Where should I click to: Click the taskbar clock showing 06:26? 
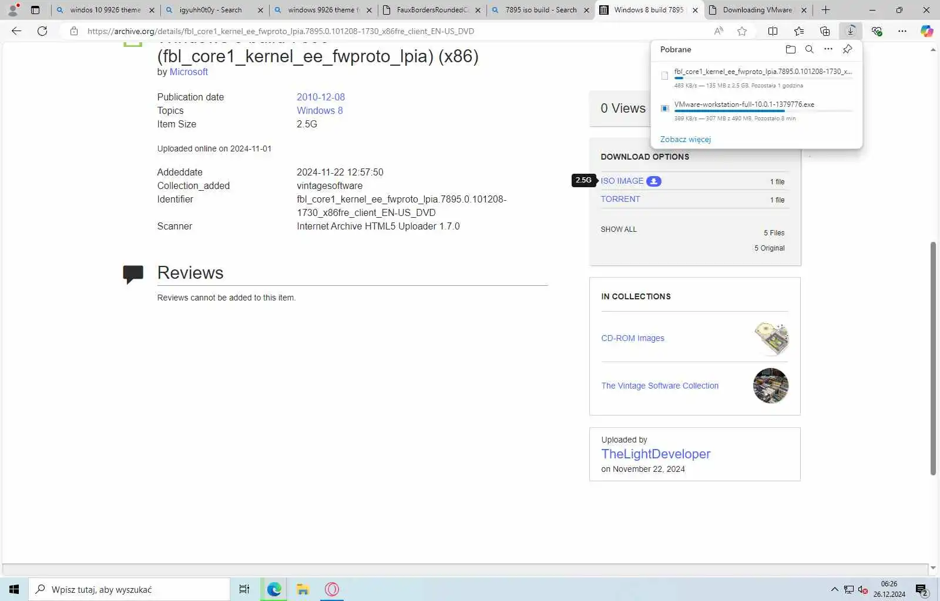tap(889, 589)
